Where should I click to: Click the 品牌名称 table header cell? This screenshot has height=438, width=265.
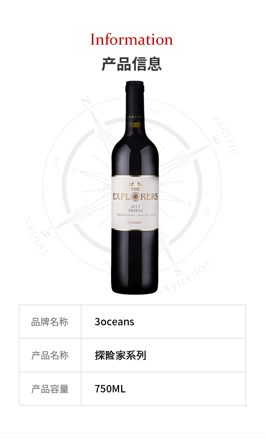[50, 322]
